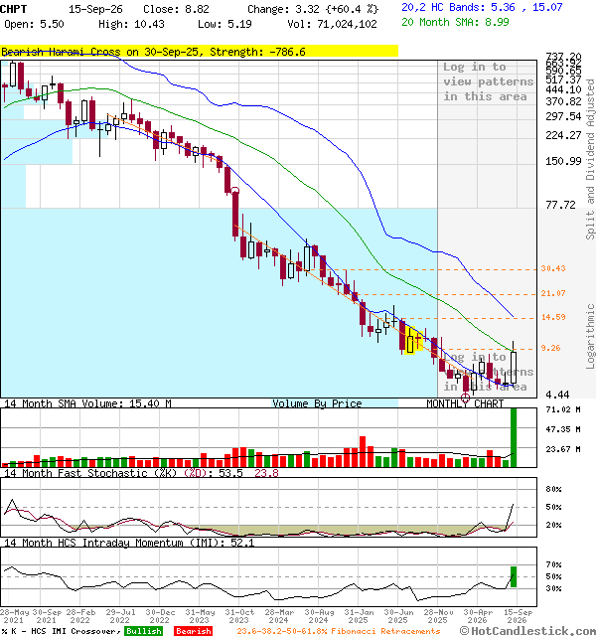The image size is (596, 636).
Task: Click the green Bullish legend label
Action: [x=143, y=631]
